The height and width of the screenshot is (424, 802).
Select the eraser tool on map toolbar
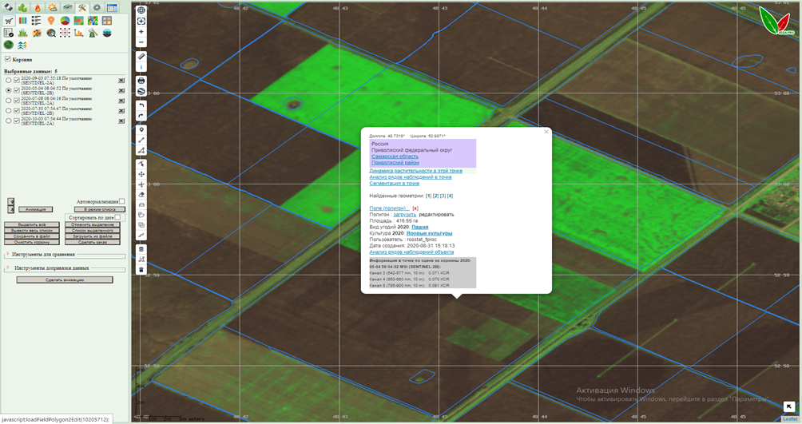[x=141, y=195]
